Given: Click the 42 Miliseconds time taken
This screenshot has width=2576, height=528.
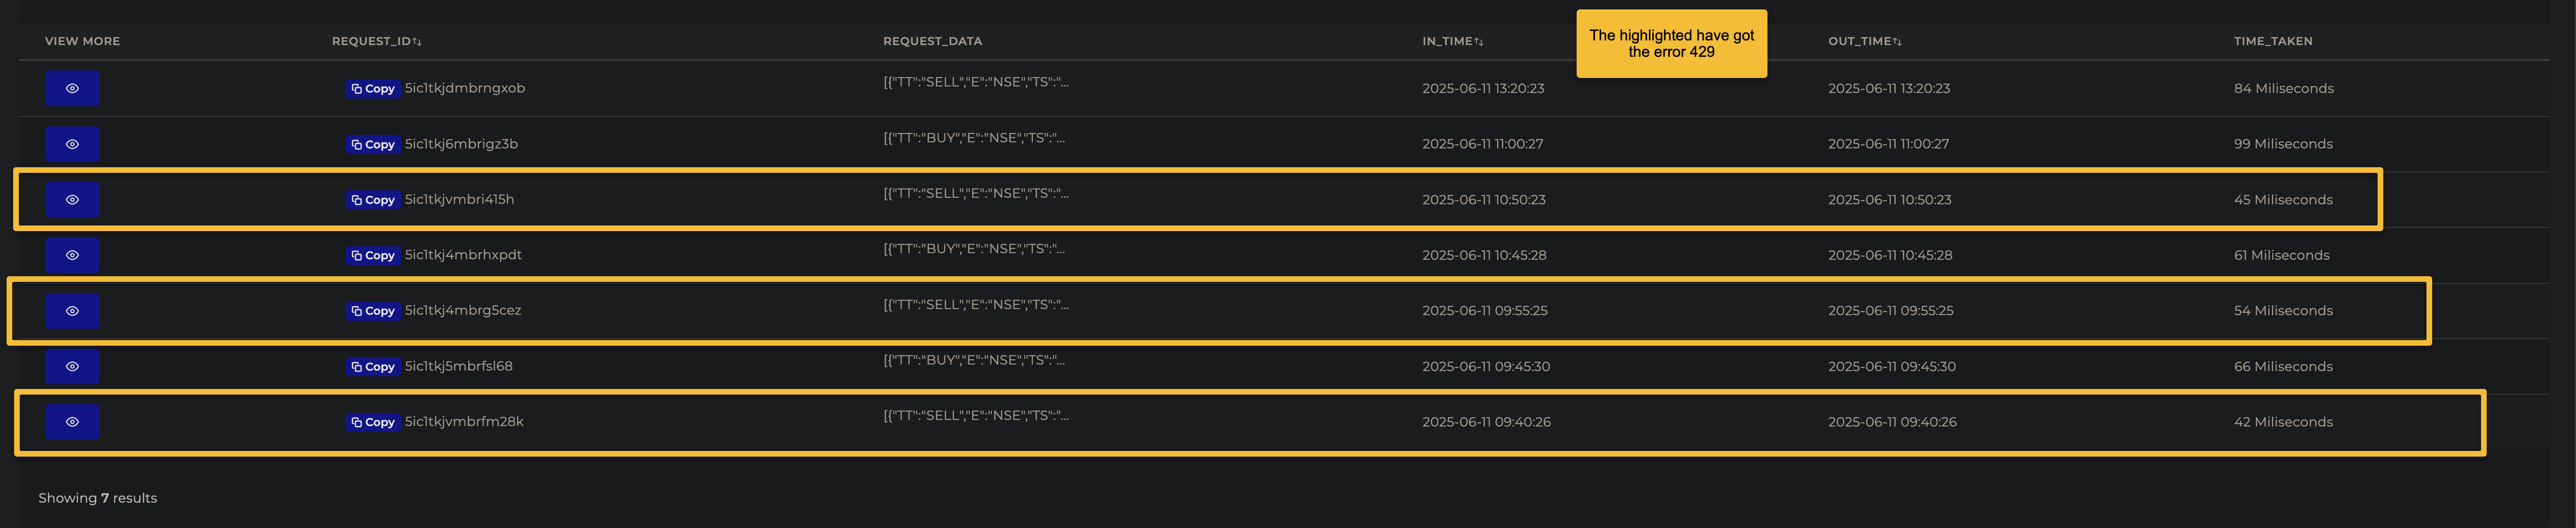Looking at the screenshot, I should click(x=2283, y=422).
